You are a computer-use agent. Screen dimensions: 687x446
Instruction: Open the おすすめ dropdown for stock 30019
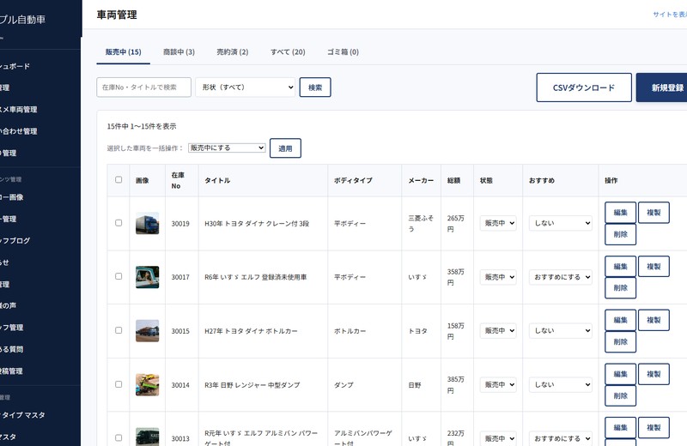[x=561, y=223]
